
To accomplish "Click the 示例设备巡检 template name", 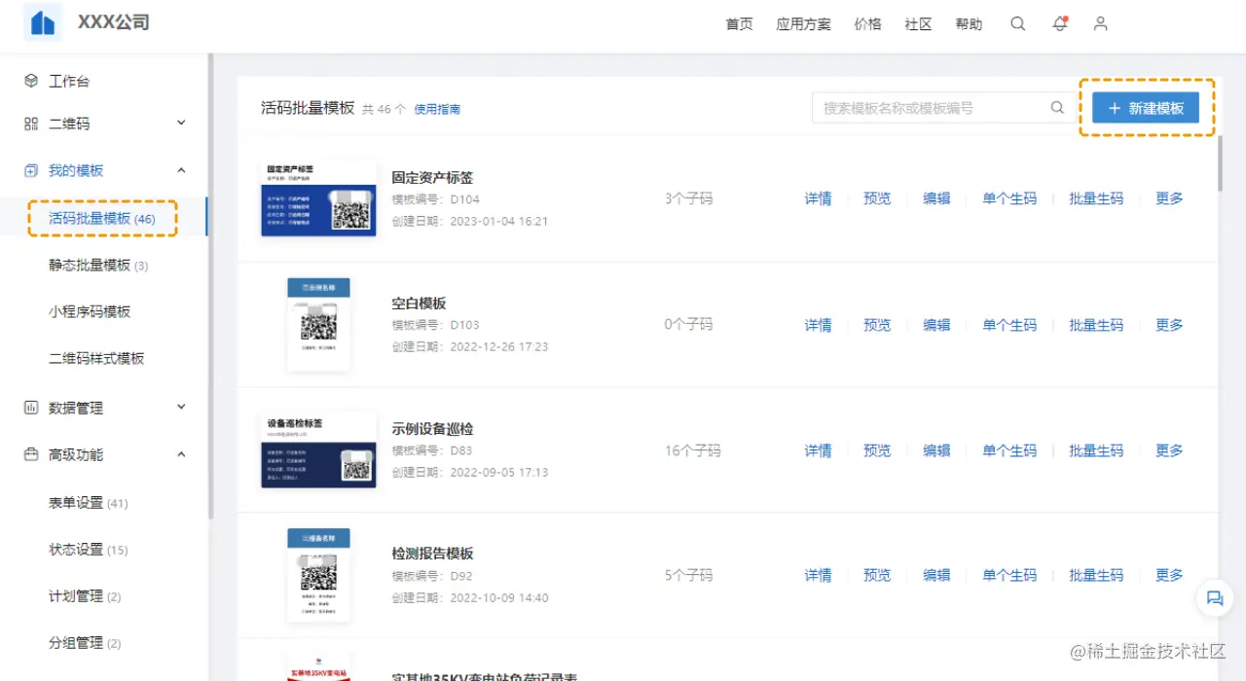I will coord(432,429).
